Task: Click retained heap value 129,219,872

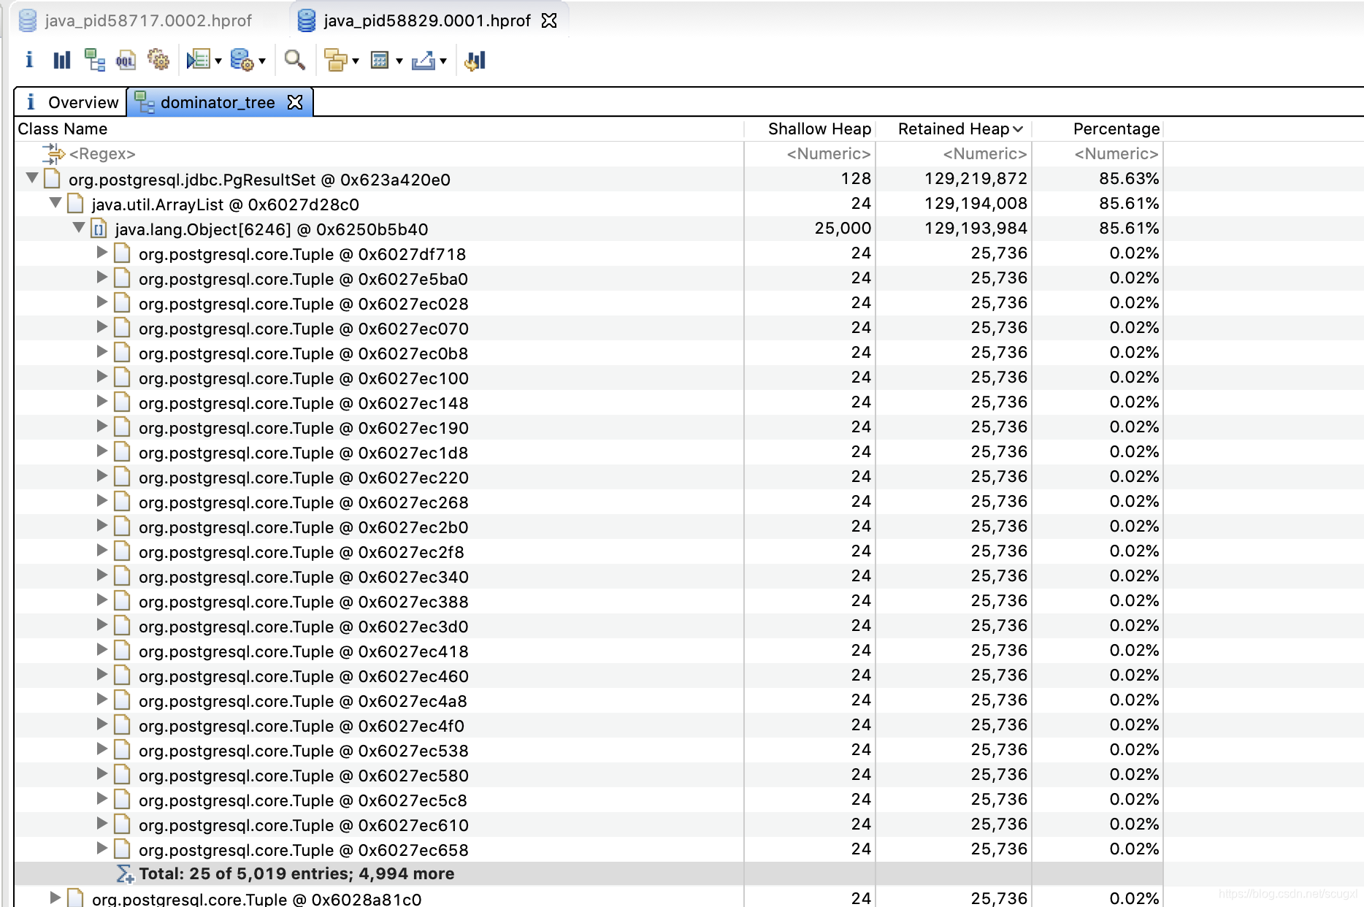Action: [976, 178]
